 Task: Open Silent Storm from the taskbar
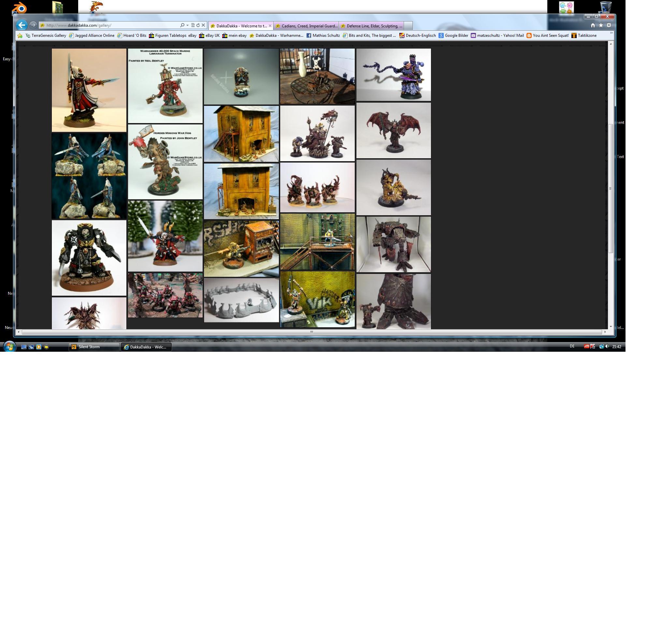(94, 347)
